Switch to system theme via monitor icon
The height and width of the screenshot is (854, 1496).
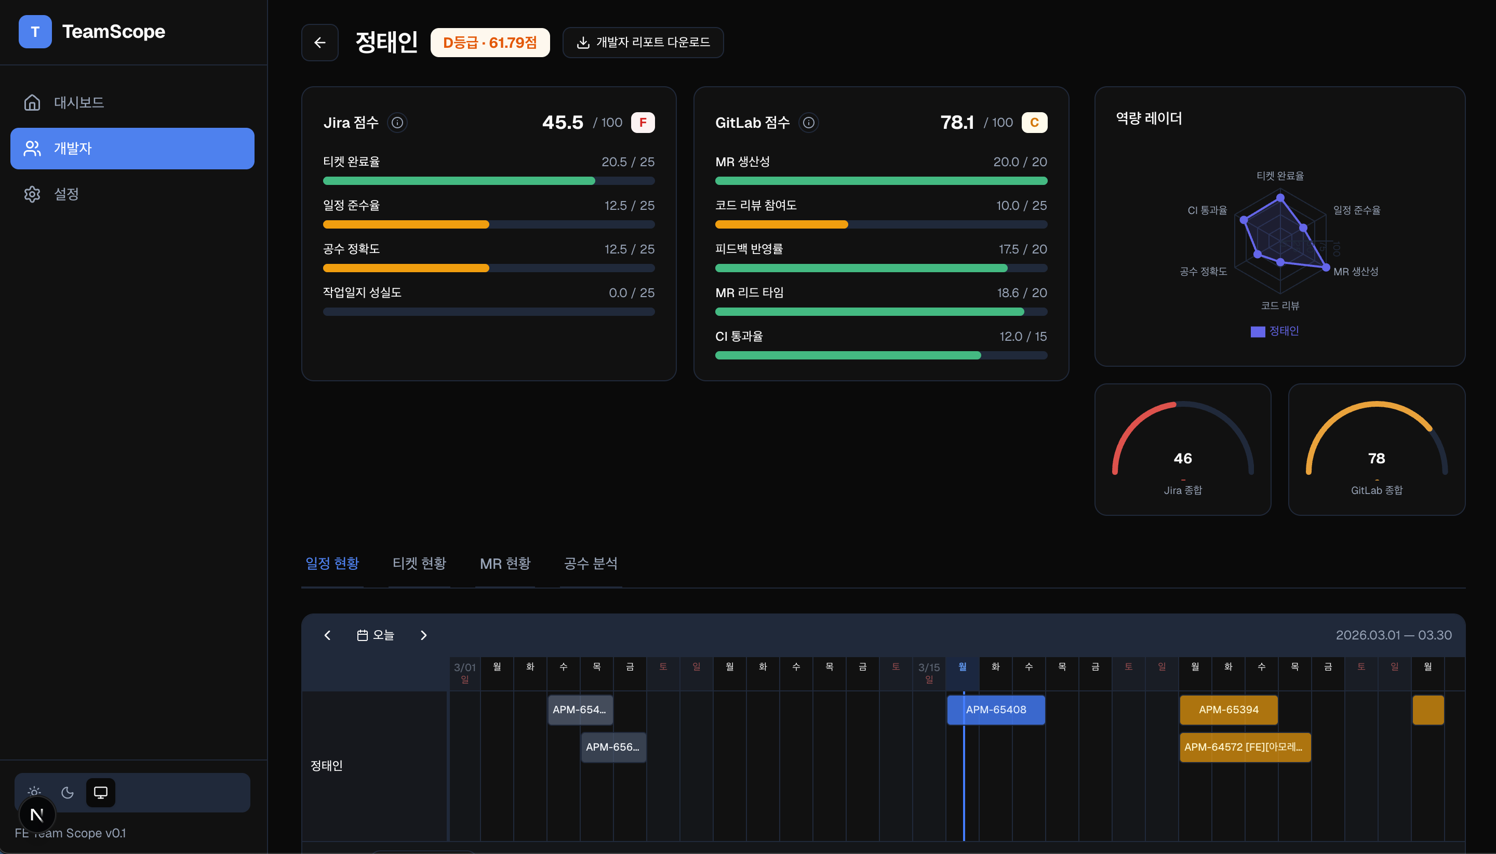pos(101,792)
